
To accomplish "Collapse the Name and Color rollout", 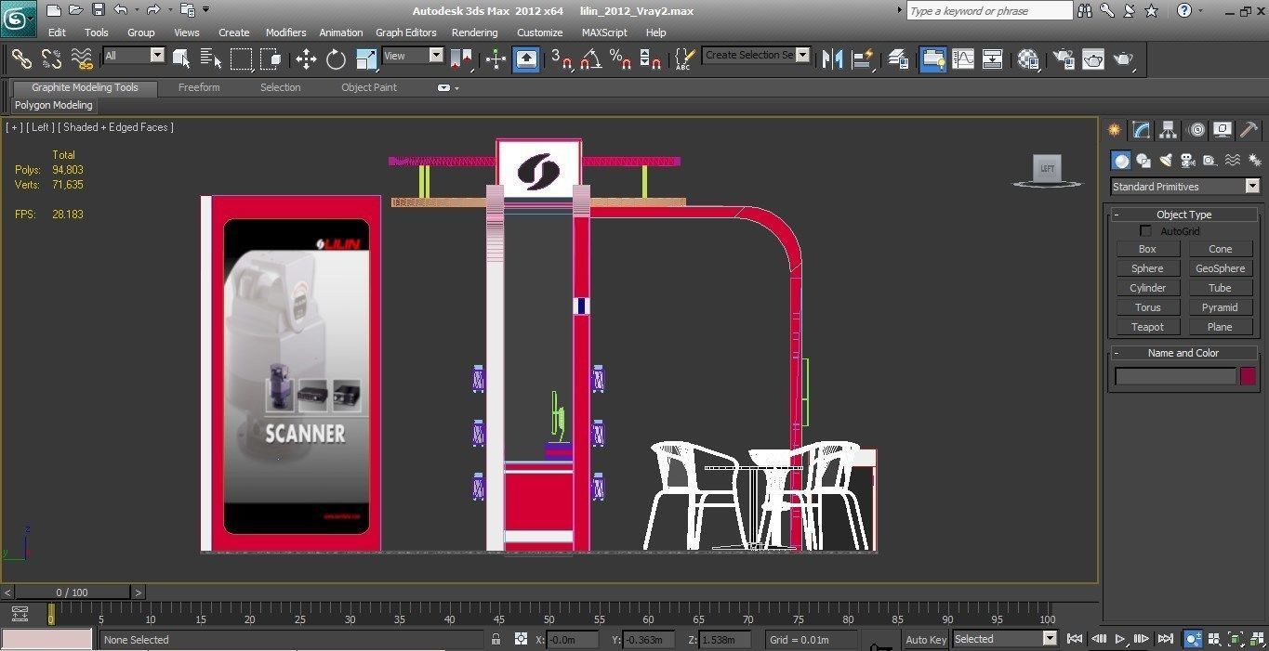I will [x=1183, y=353].
